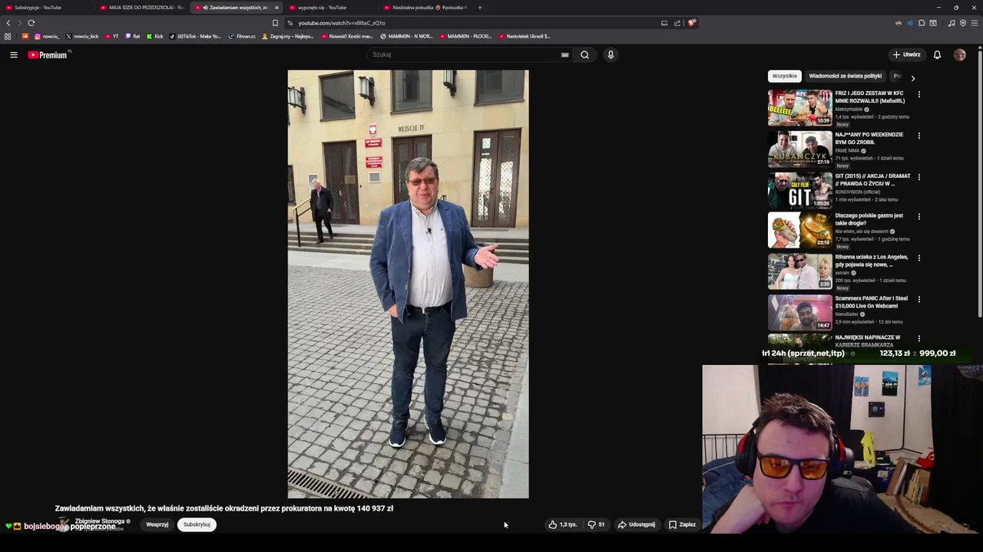Go to the YouTube Premium home logo
The height and width of the screenshot is (552, 983).
49,54
